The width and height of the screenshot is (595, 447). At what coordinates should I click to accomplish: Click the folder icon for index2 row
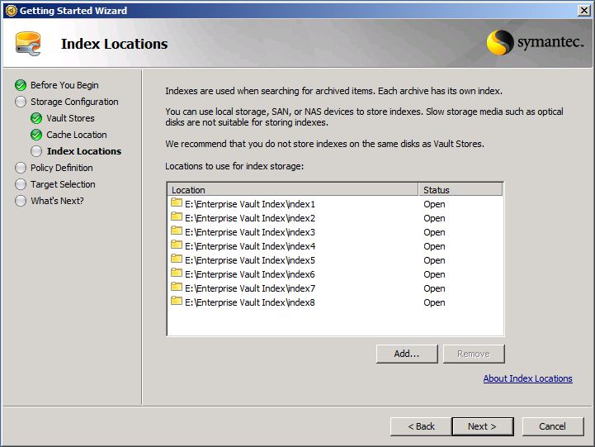(x=176, y=216)
